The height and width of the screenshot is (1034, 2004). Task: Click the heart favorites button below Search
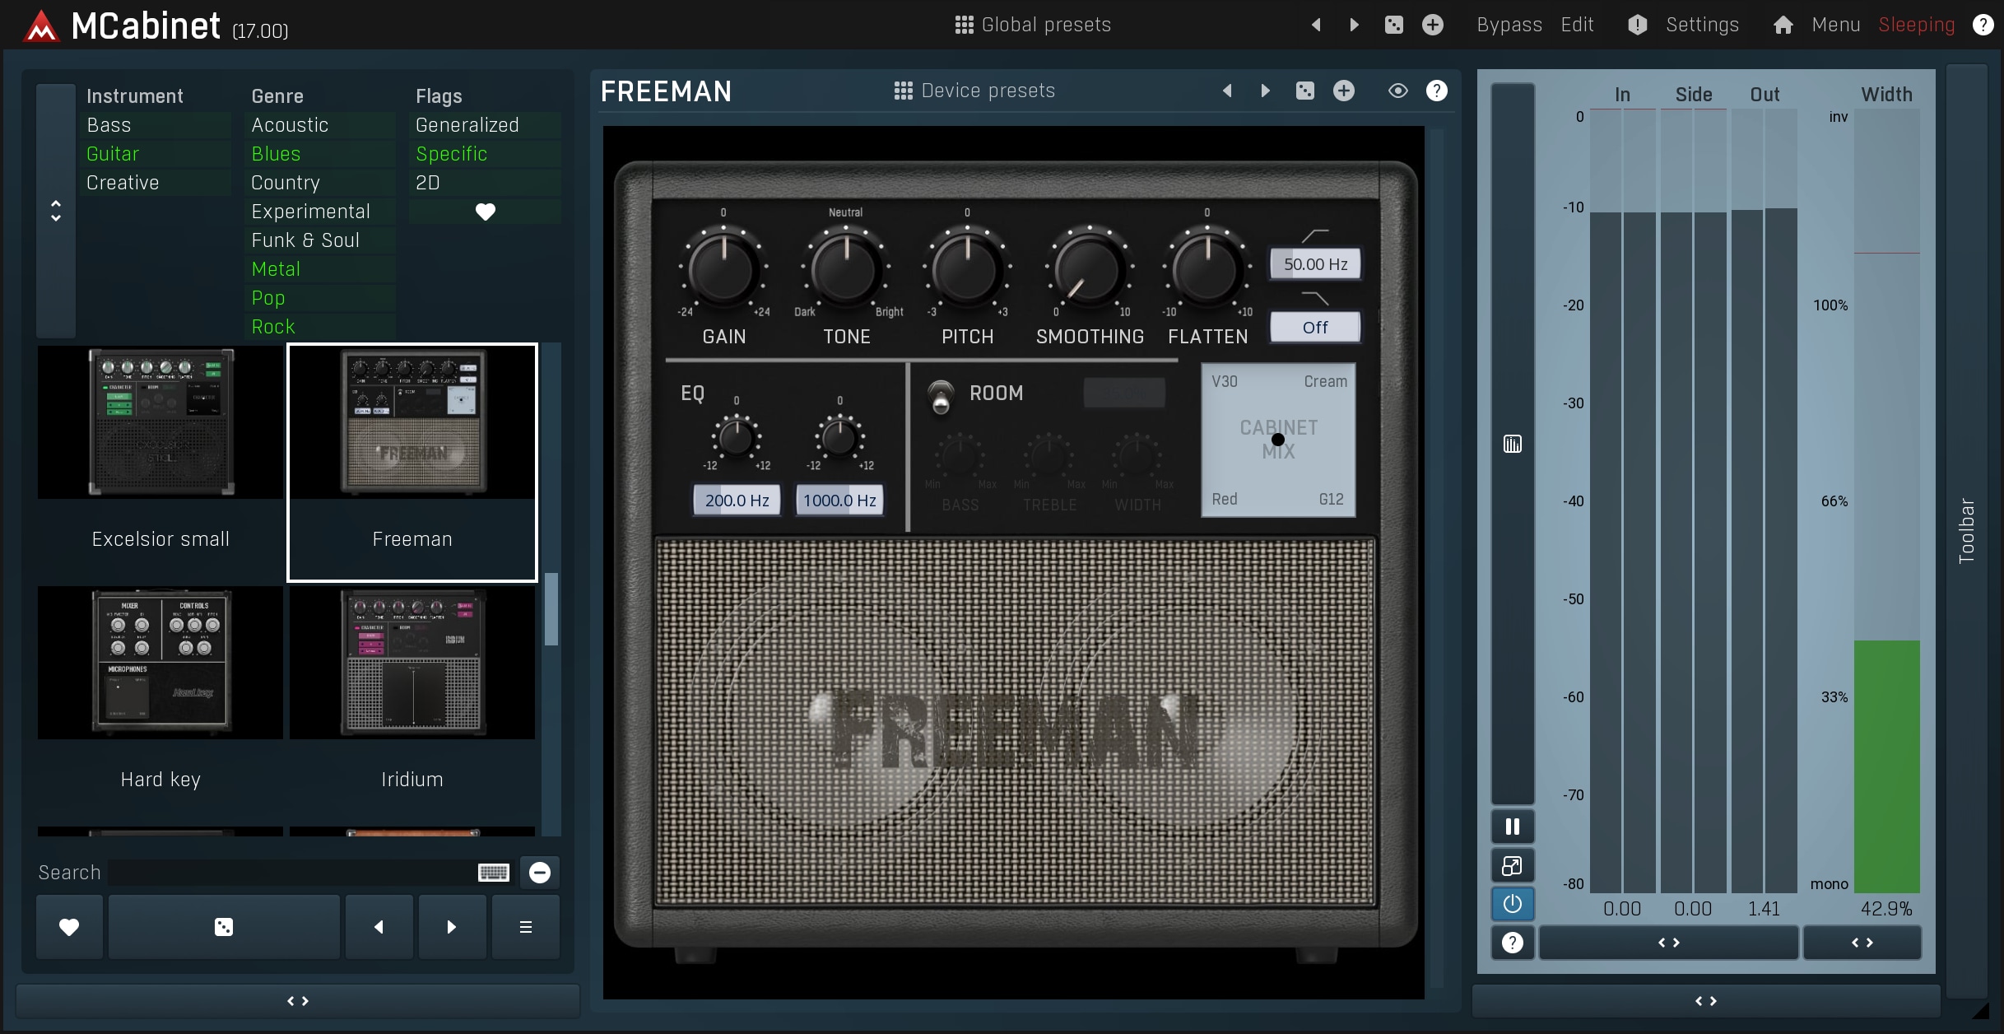(69, 927)
